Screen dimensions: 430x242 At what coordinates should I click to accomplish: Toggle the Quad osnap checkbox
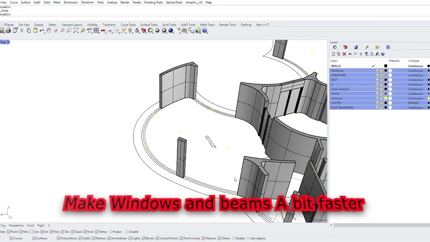click(x=73, y=232)
